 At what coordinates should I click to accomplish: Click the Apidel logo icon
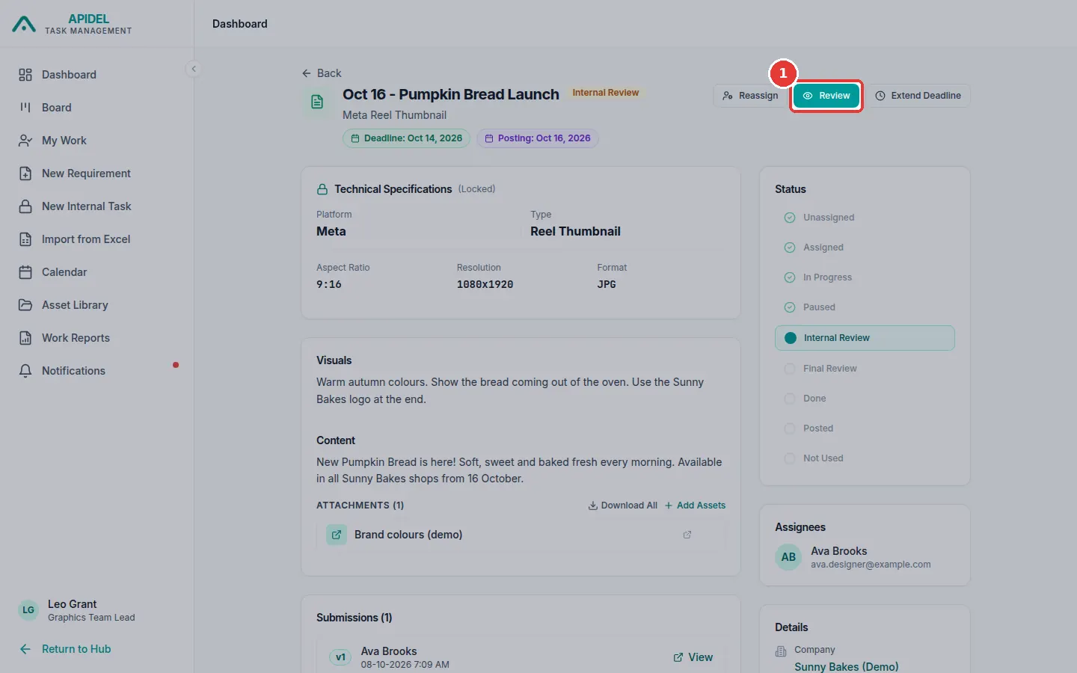click(x=24, y=25)
